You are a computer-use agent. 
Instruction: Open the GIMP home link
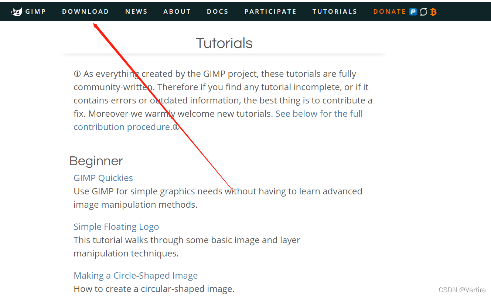point(35,12)
